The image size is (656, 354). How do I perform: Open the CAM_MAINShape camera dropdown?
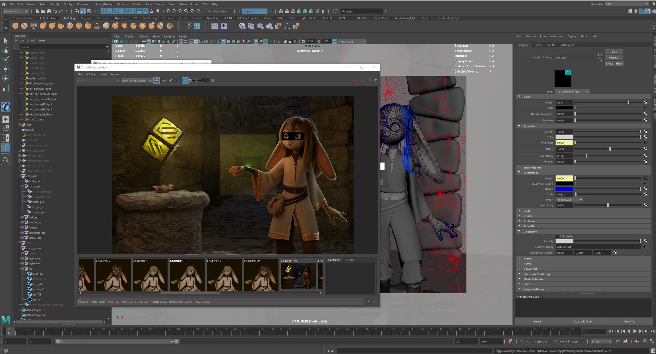(137, 81)
